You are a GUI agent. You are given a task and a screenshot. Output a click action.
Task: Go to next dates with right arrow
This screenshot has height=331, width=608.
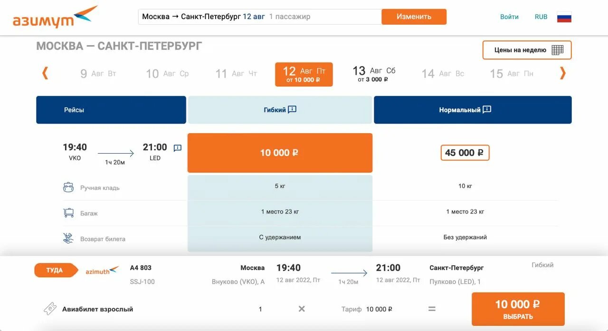[x=563, y=73]
